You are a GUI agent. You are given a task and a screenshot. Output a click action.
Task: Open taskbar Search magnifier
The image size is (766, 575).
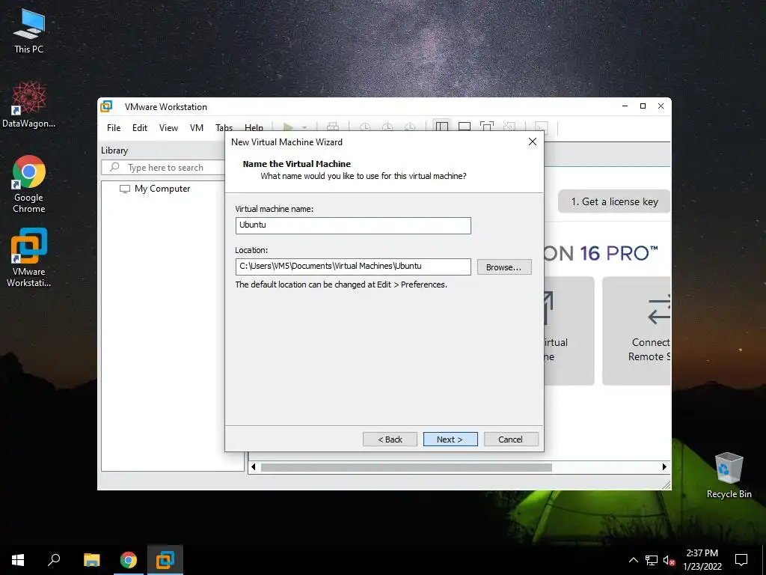coord(54,560)
